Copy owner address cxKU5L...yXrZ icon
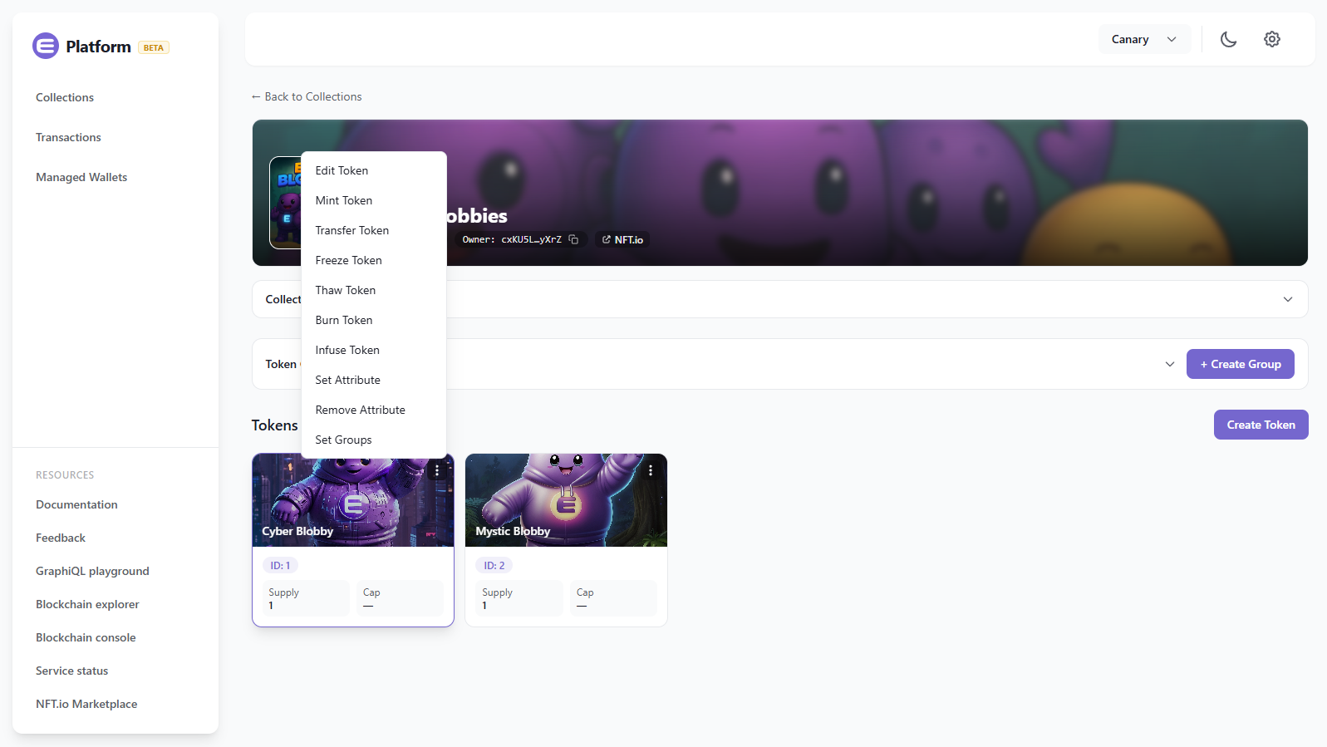The width and height of the screenshot is (1327, 747). coord(573,239)
